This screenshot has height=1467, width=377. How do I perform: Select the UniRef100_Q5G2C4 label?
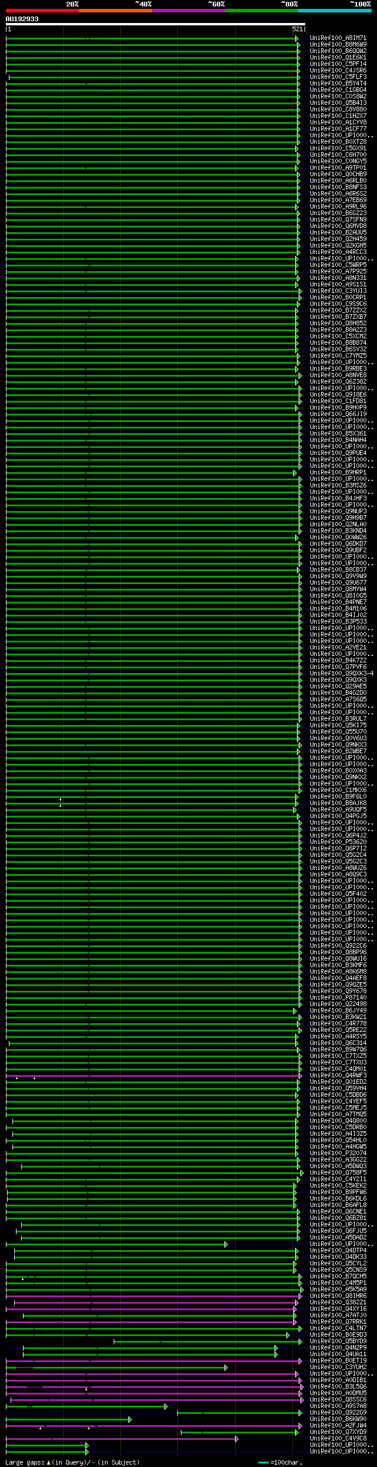coord(338,855)
